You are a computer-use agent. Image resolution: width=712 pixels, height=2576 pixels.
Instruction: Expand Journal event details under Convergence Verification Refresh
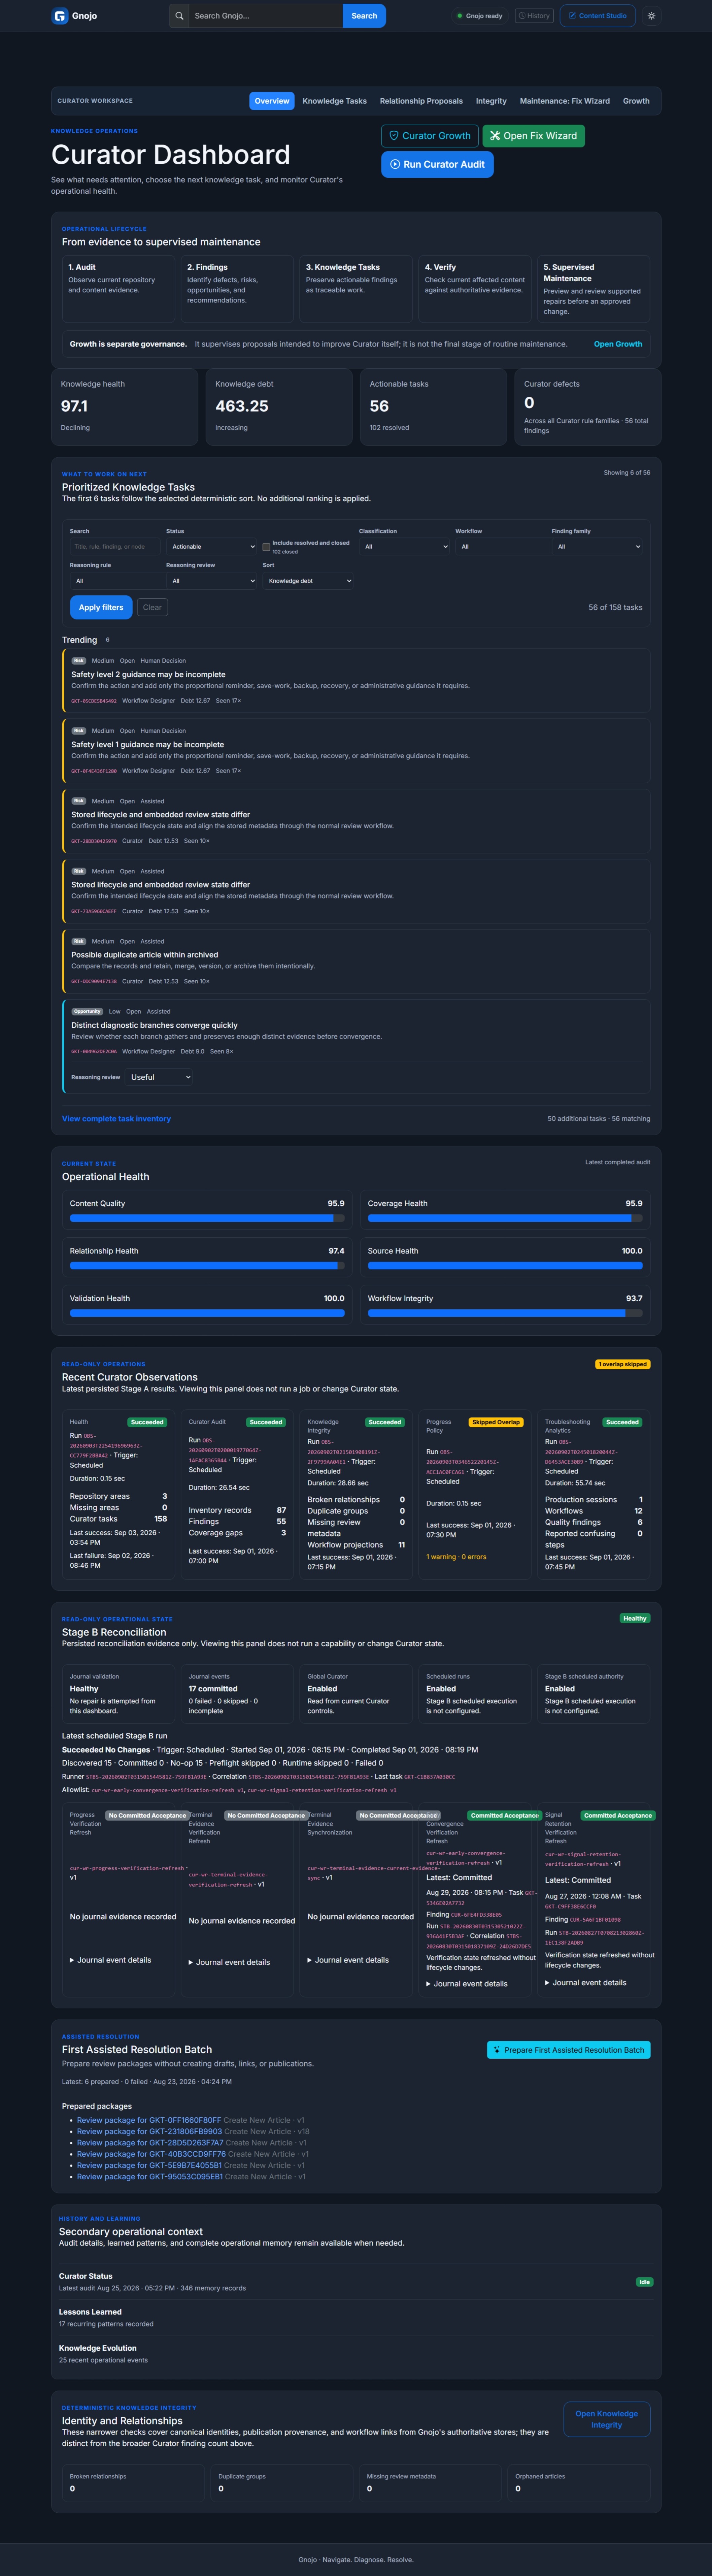click(467, 1984)
